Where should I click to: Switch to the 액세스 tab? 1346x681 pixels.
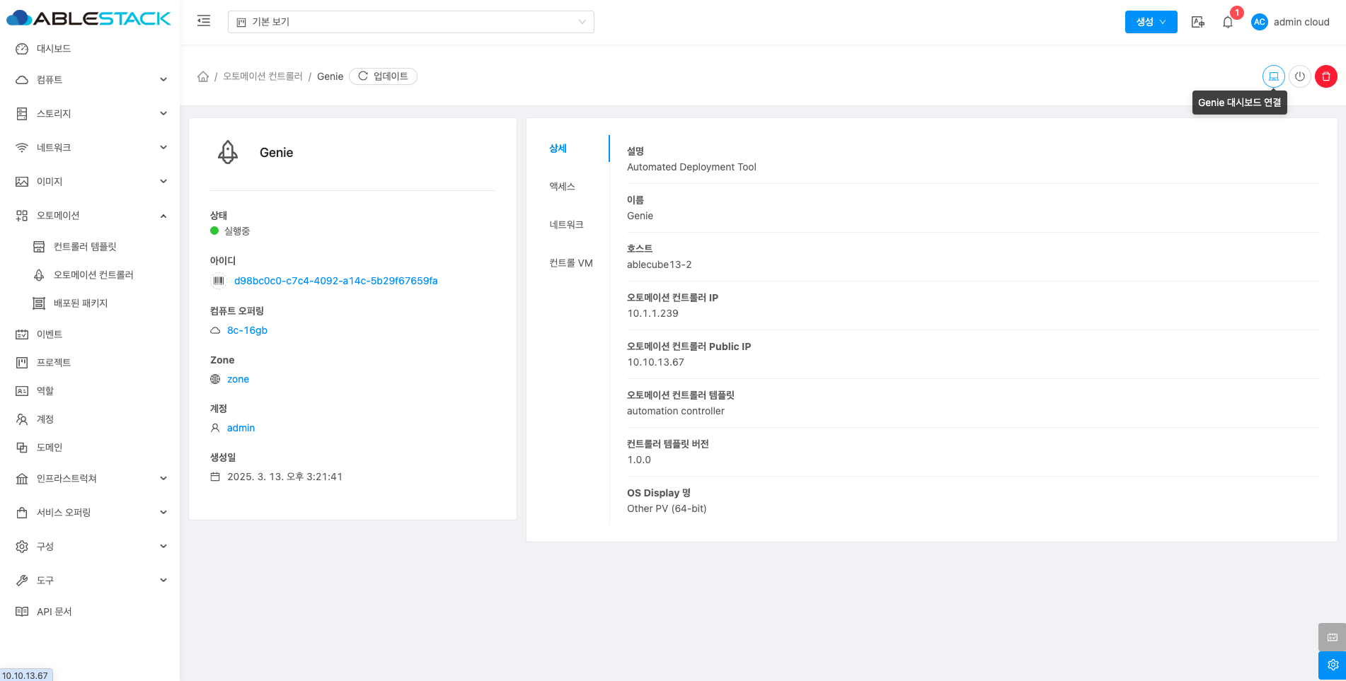click(563, 187)
